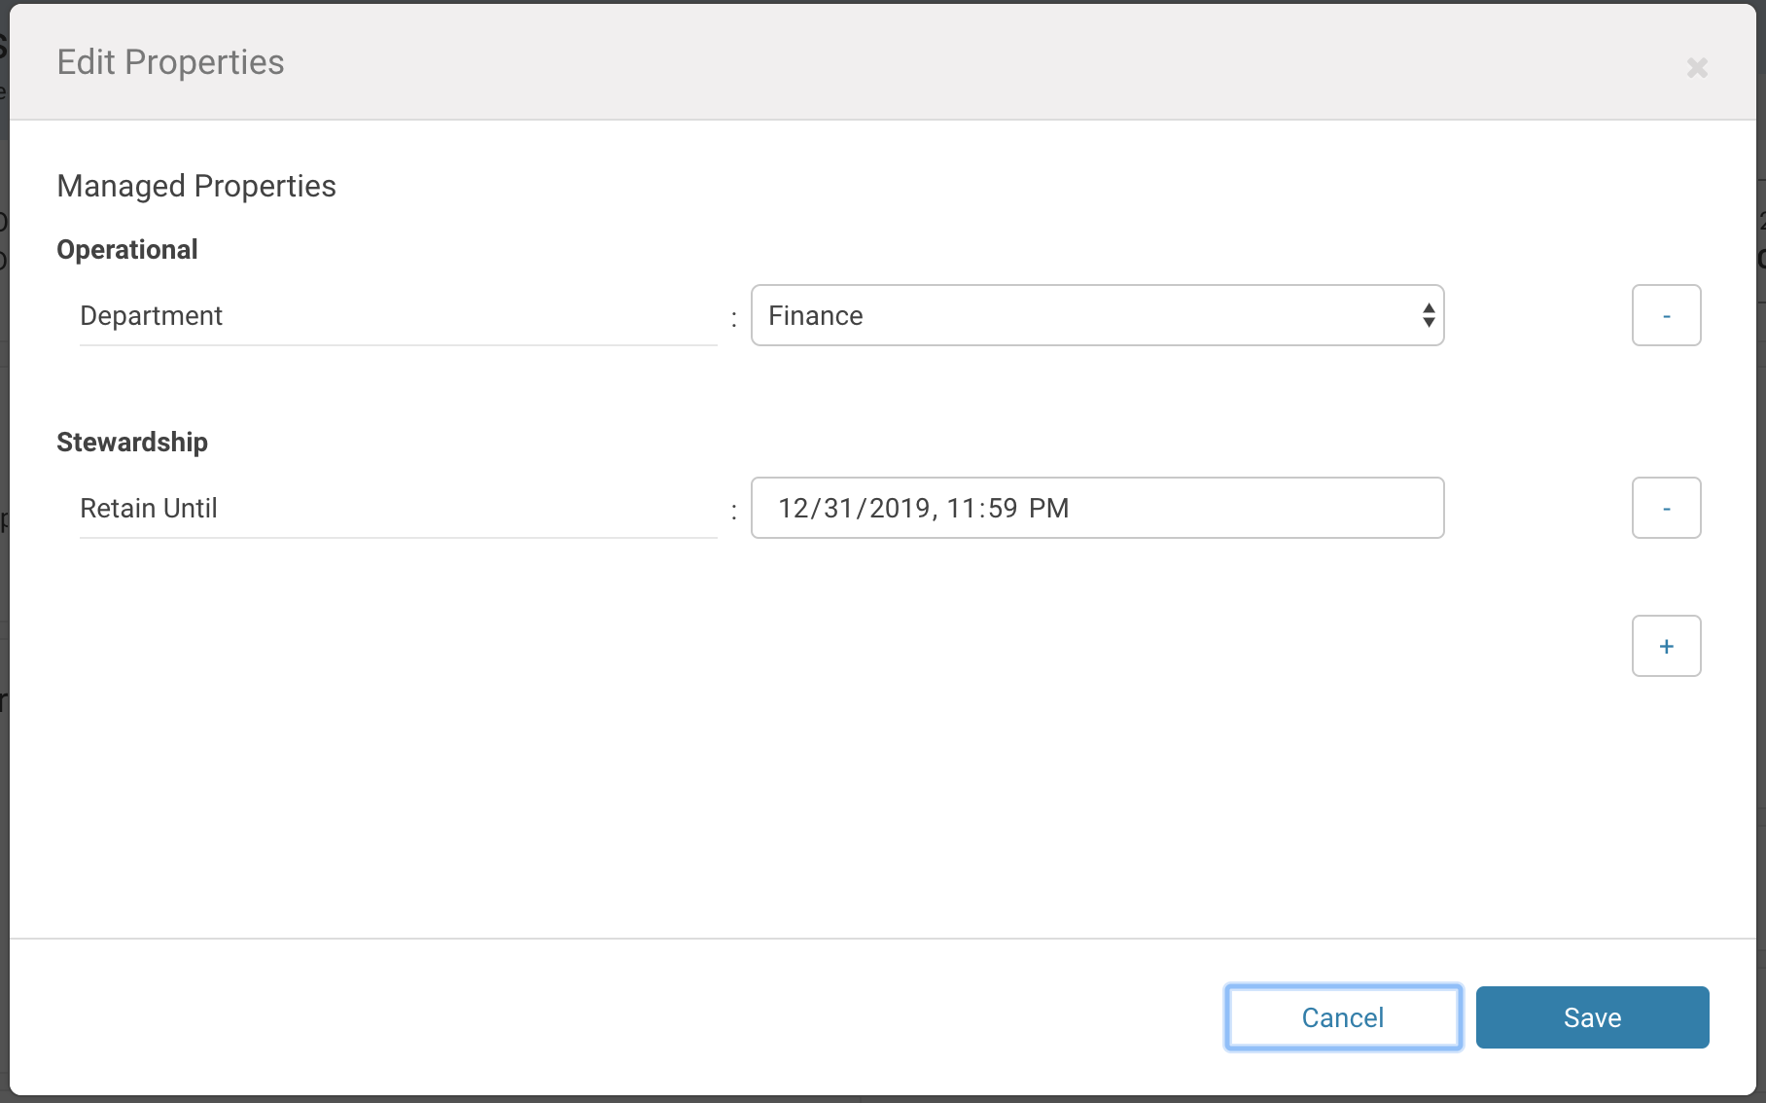Close the Edit Properties dialog
Screen dimensions: 1766x1103
[1697, 67]
